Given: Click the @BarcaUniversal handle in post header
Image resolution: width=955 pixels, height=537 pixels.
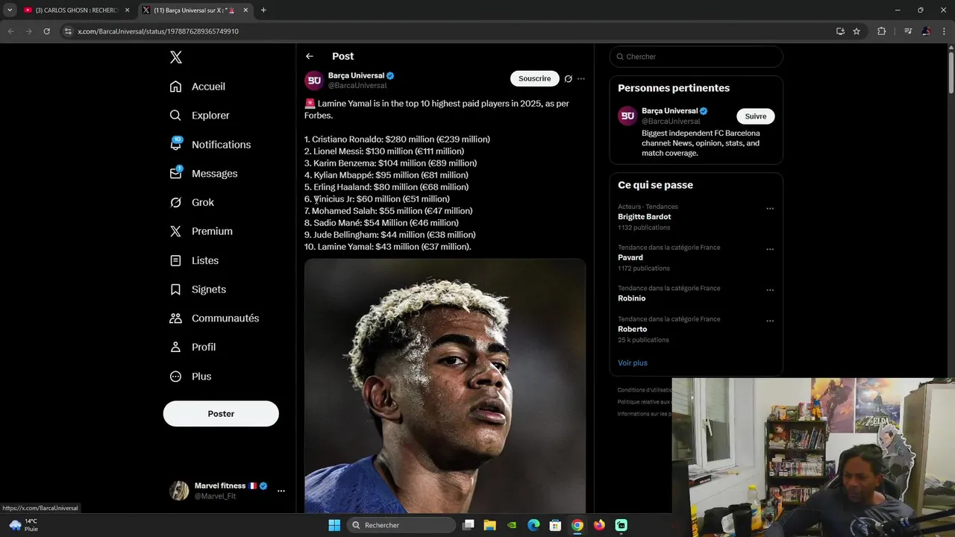Looking at the screenshot, I should (357, 86).
